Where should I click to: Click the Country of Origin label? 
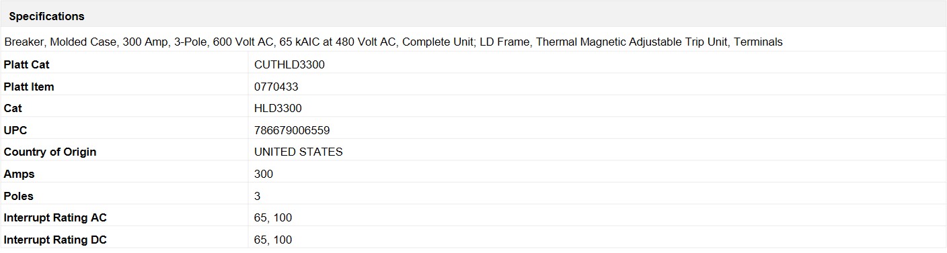(x=50, y=152)
